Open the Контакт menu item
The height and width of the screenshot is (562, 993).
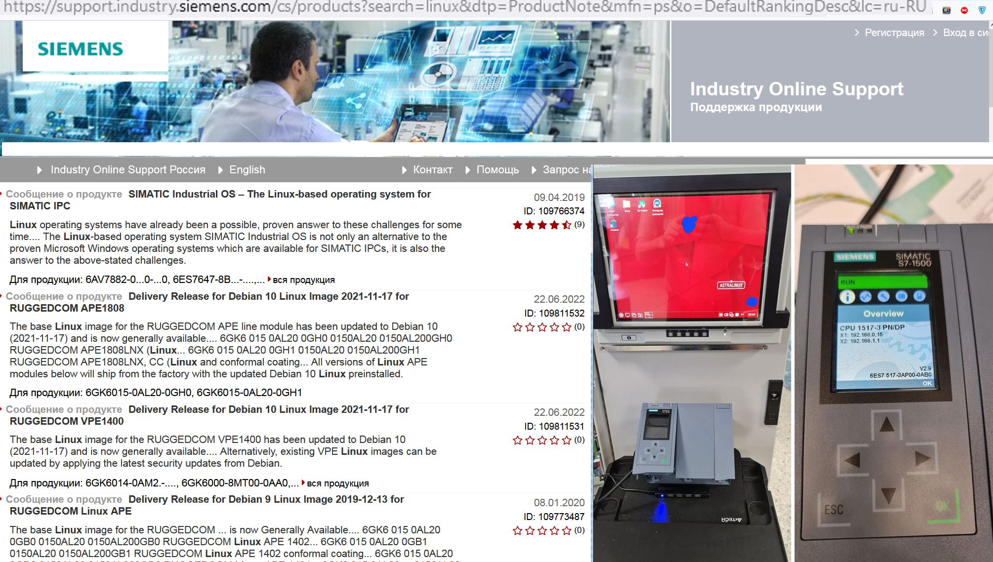pos(433,170)
